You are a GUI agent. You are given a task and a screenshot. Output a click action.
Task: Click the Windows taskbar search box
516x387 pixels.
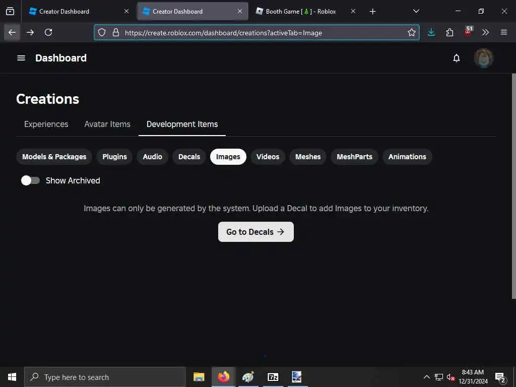point(105,377)
